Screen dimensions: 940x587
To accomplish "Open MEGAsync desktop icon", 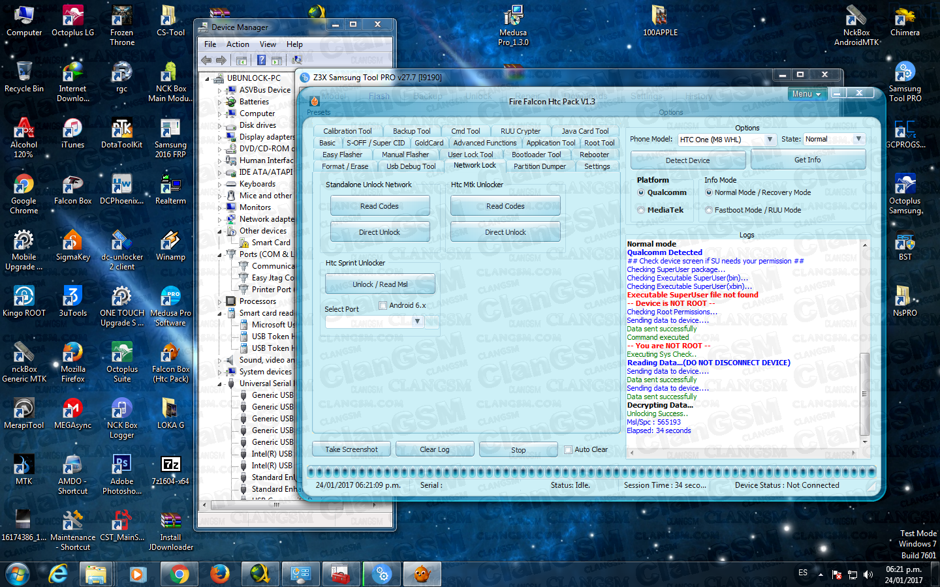I will (72, 414).
